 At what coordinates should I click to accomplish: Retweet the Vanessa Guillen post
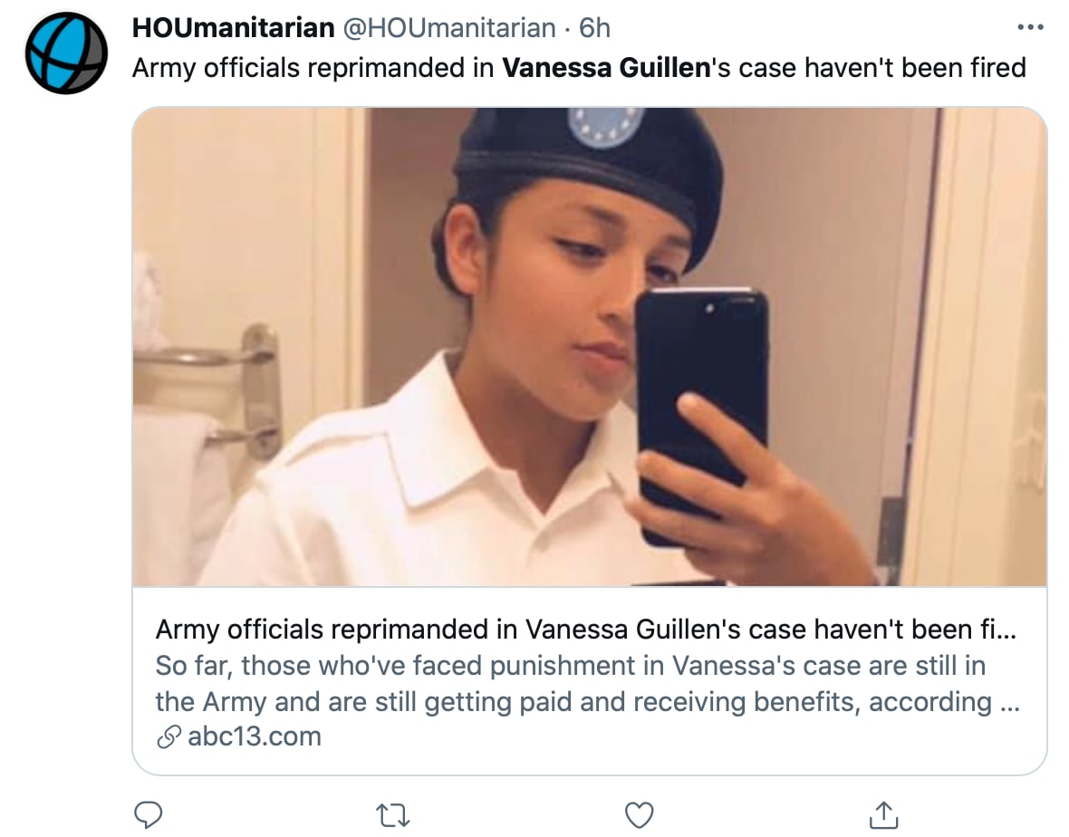(x=394, y=814)
